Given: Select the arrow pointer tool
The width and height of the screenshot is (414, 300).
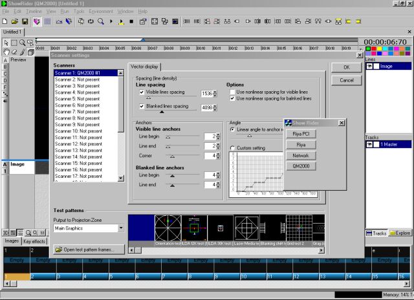Looking at the screenshot, I should [x=6, y=43].
